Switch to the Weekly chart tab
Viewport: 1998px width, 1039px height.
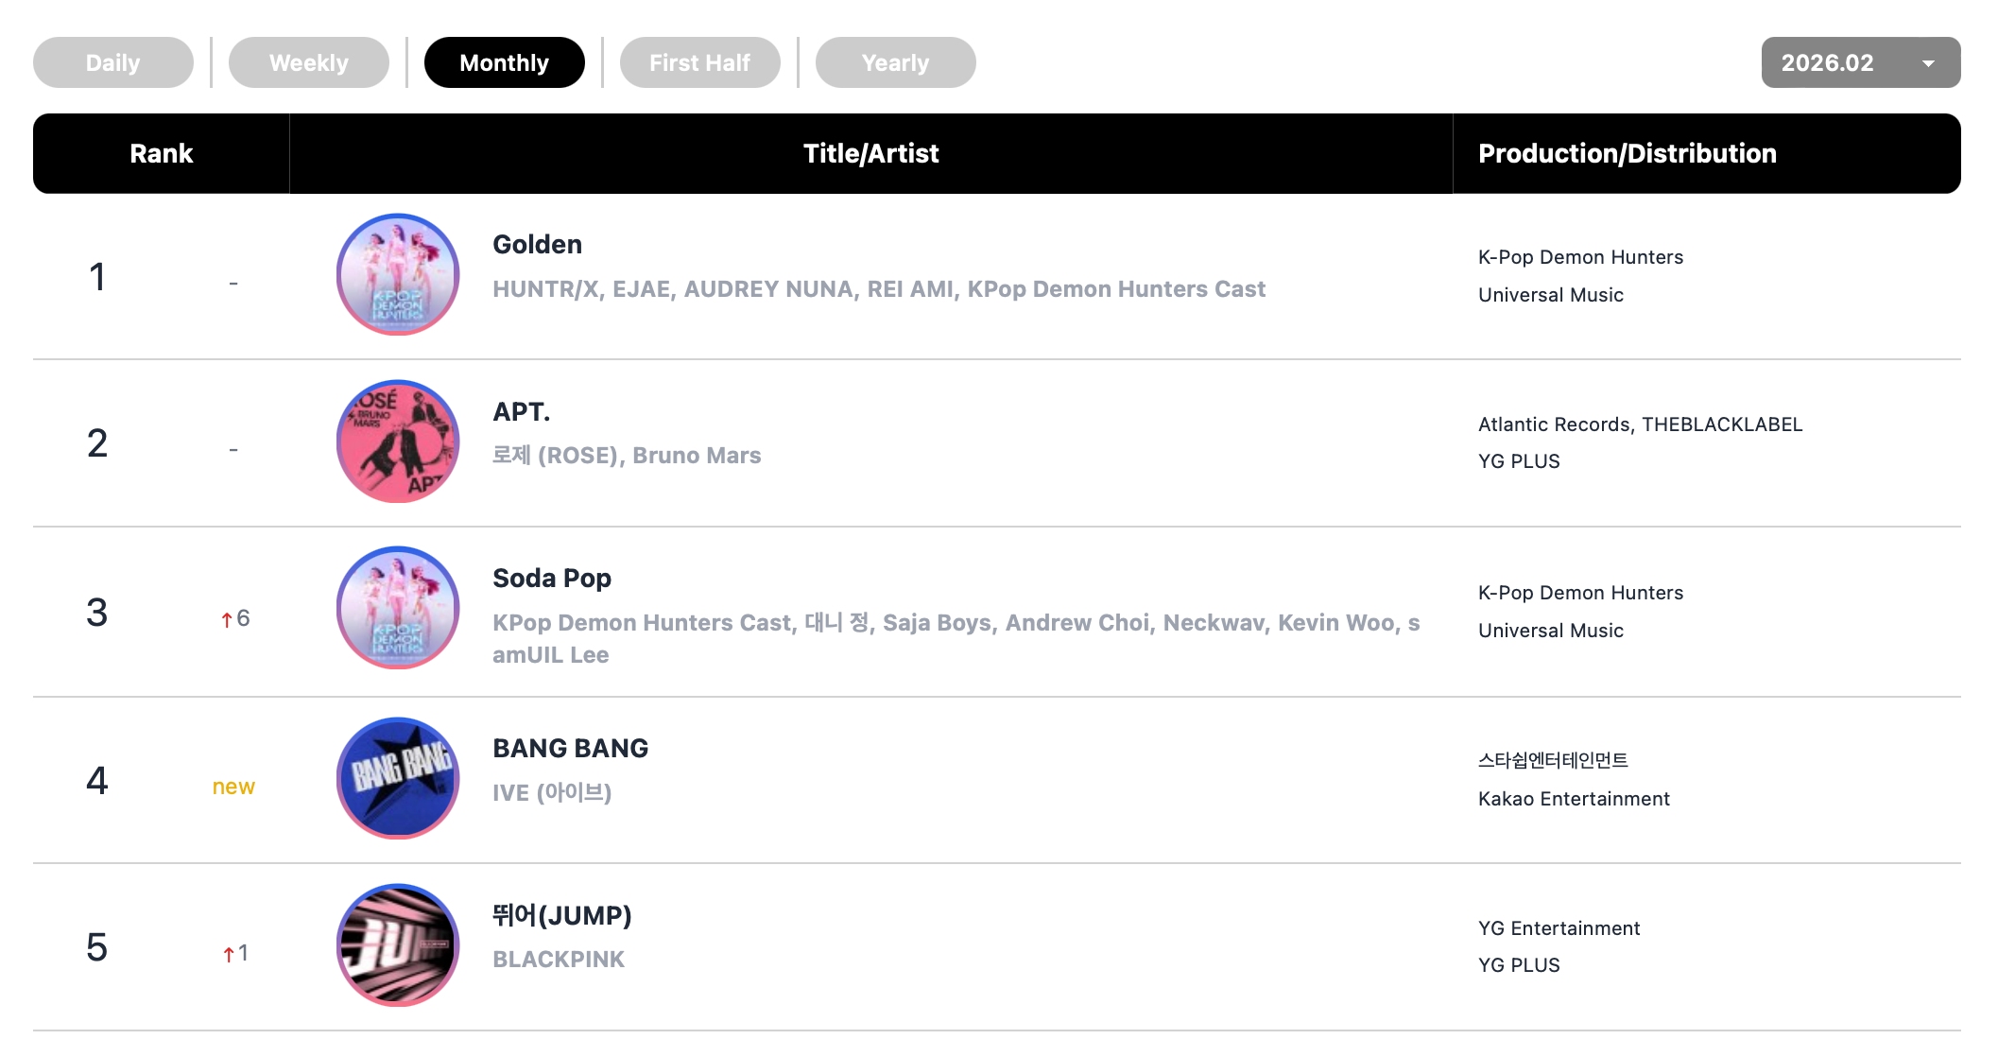point(309,62)
